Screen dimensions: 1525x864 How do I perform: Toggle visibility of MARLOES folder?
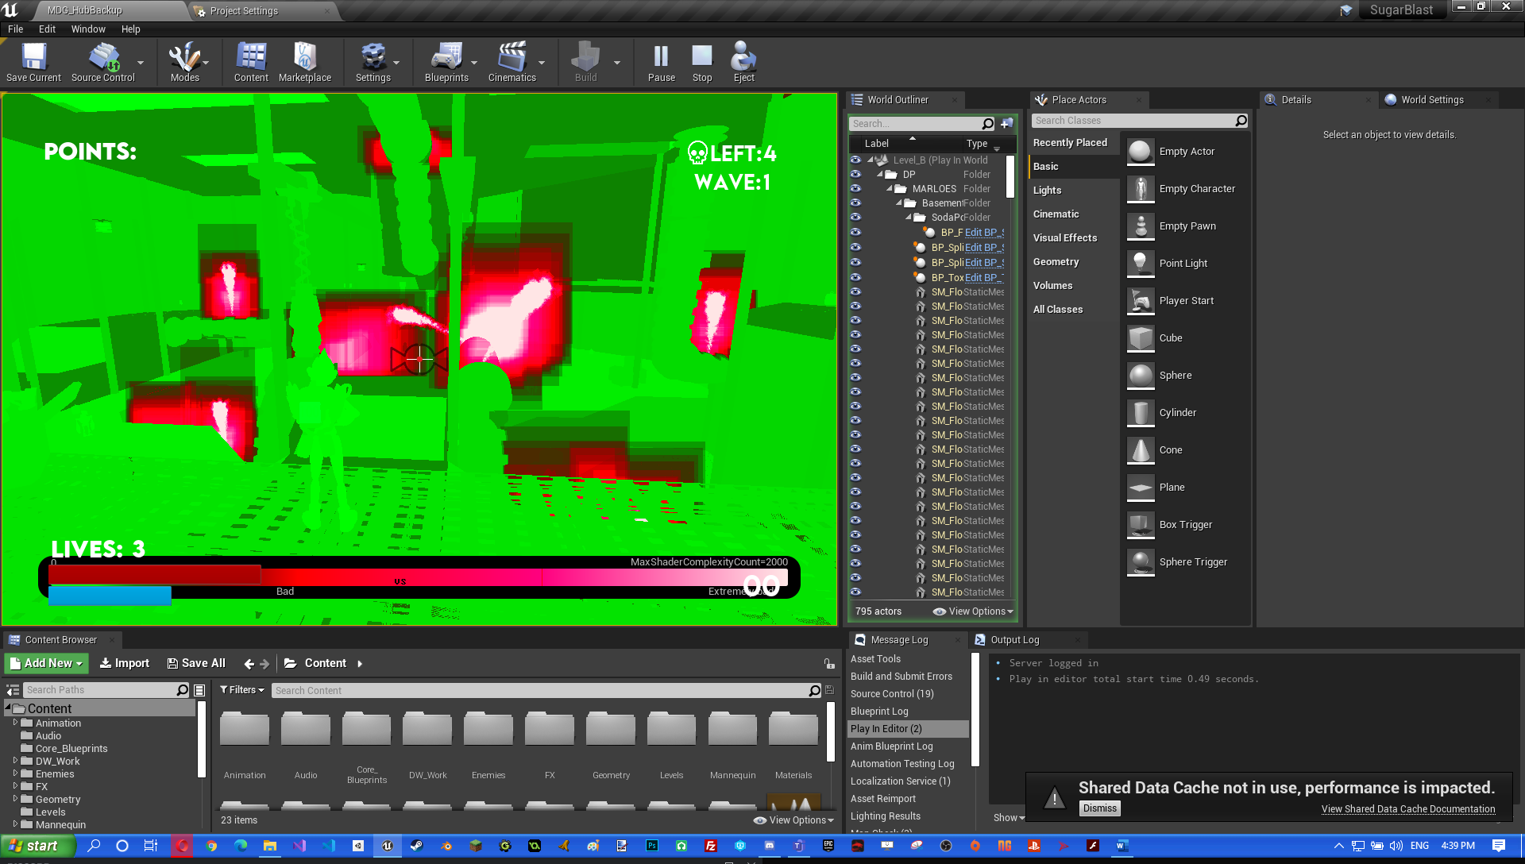(855, 189)
